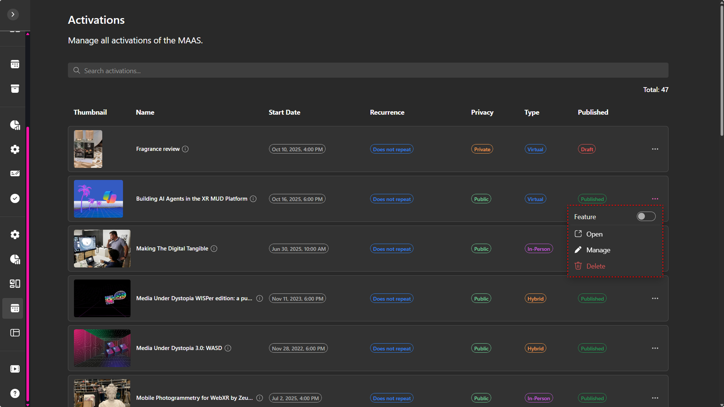Click the video film icon in sidebar
Viewport: 724px width, 407px height.
[15, 369]
